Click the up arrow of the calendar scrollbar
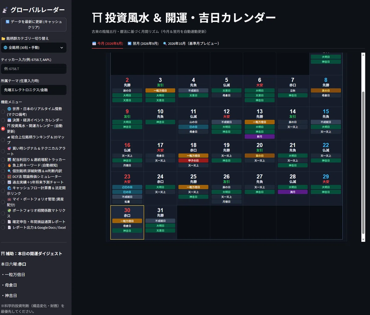Screen dimensions: 370x315 click(363, 54)
